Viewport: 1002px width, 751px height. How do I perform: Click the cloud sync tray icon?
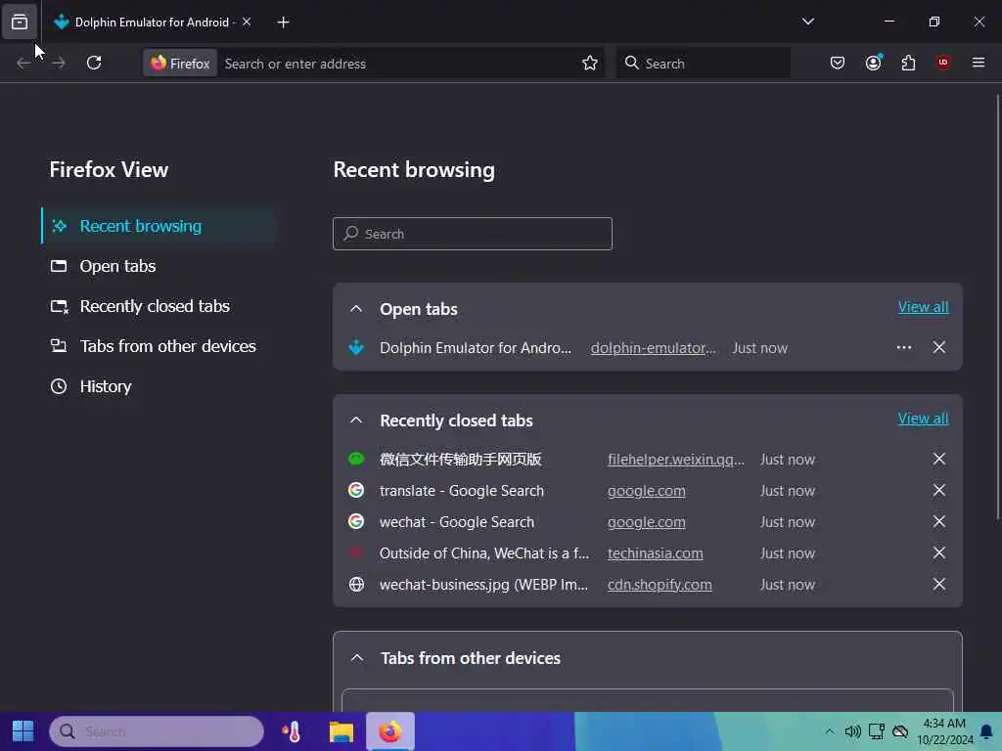pos(900,731)
